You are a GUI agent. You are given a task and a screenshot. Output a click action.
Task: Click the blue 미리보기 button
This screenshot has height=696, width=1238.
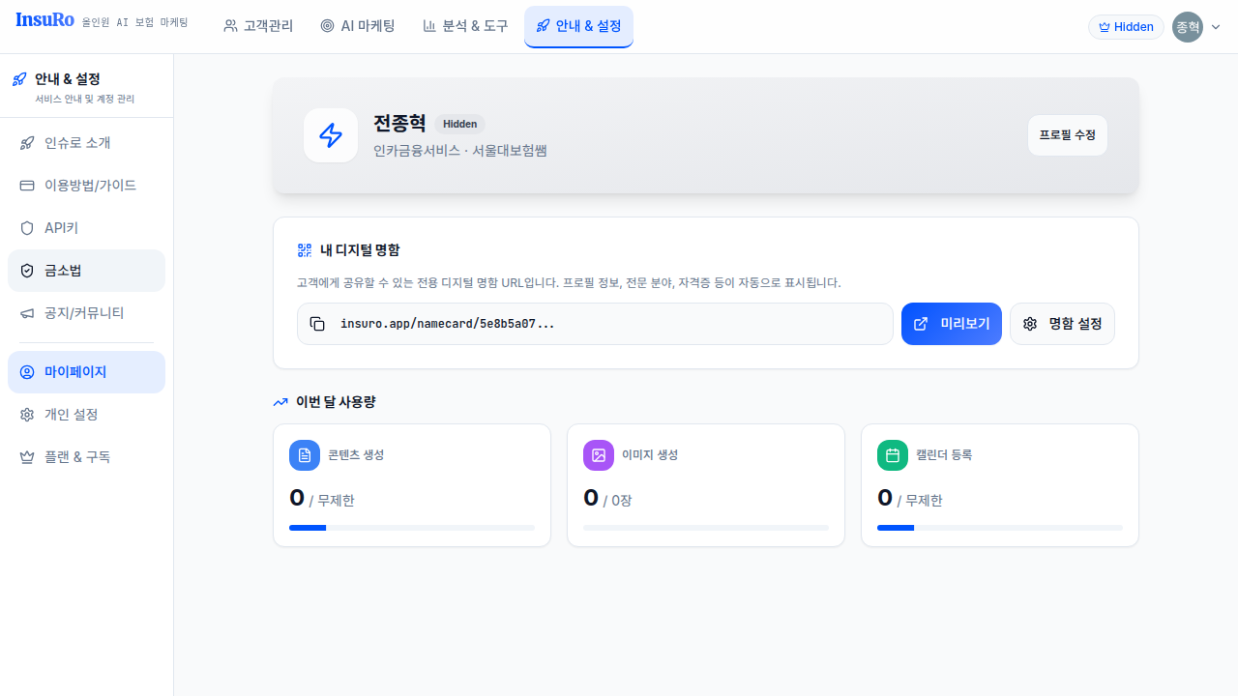(x=951, y=324)
